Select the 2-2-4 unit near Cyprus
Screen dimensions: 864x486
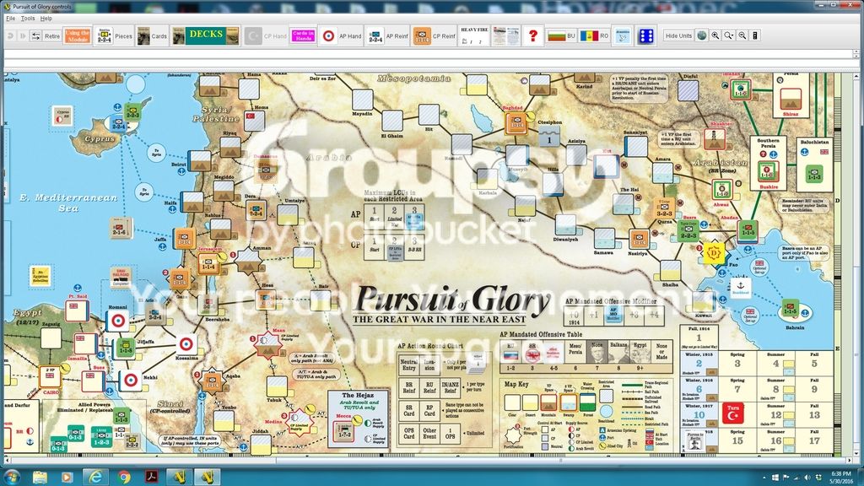pos(118,123)
